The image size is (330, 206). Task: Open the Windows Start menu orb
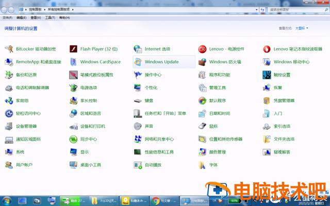pos(7,201)
